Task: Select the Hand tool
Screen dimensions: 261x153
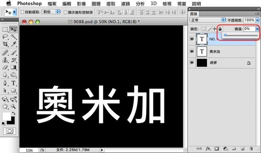Action: [x=5, y=106]
